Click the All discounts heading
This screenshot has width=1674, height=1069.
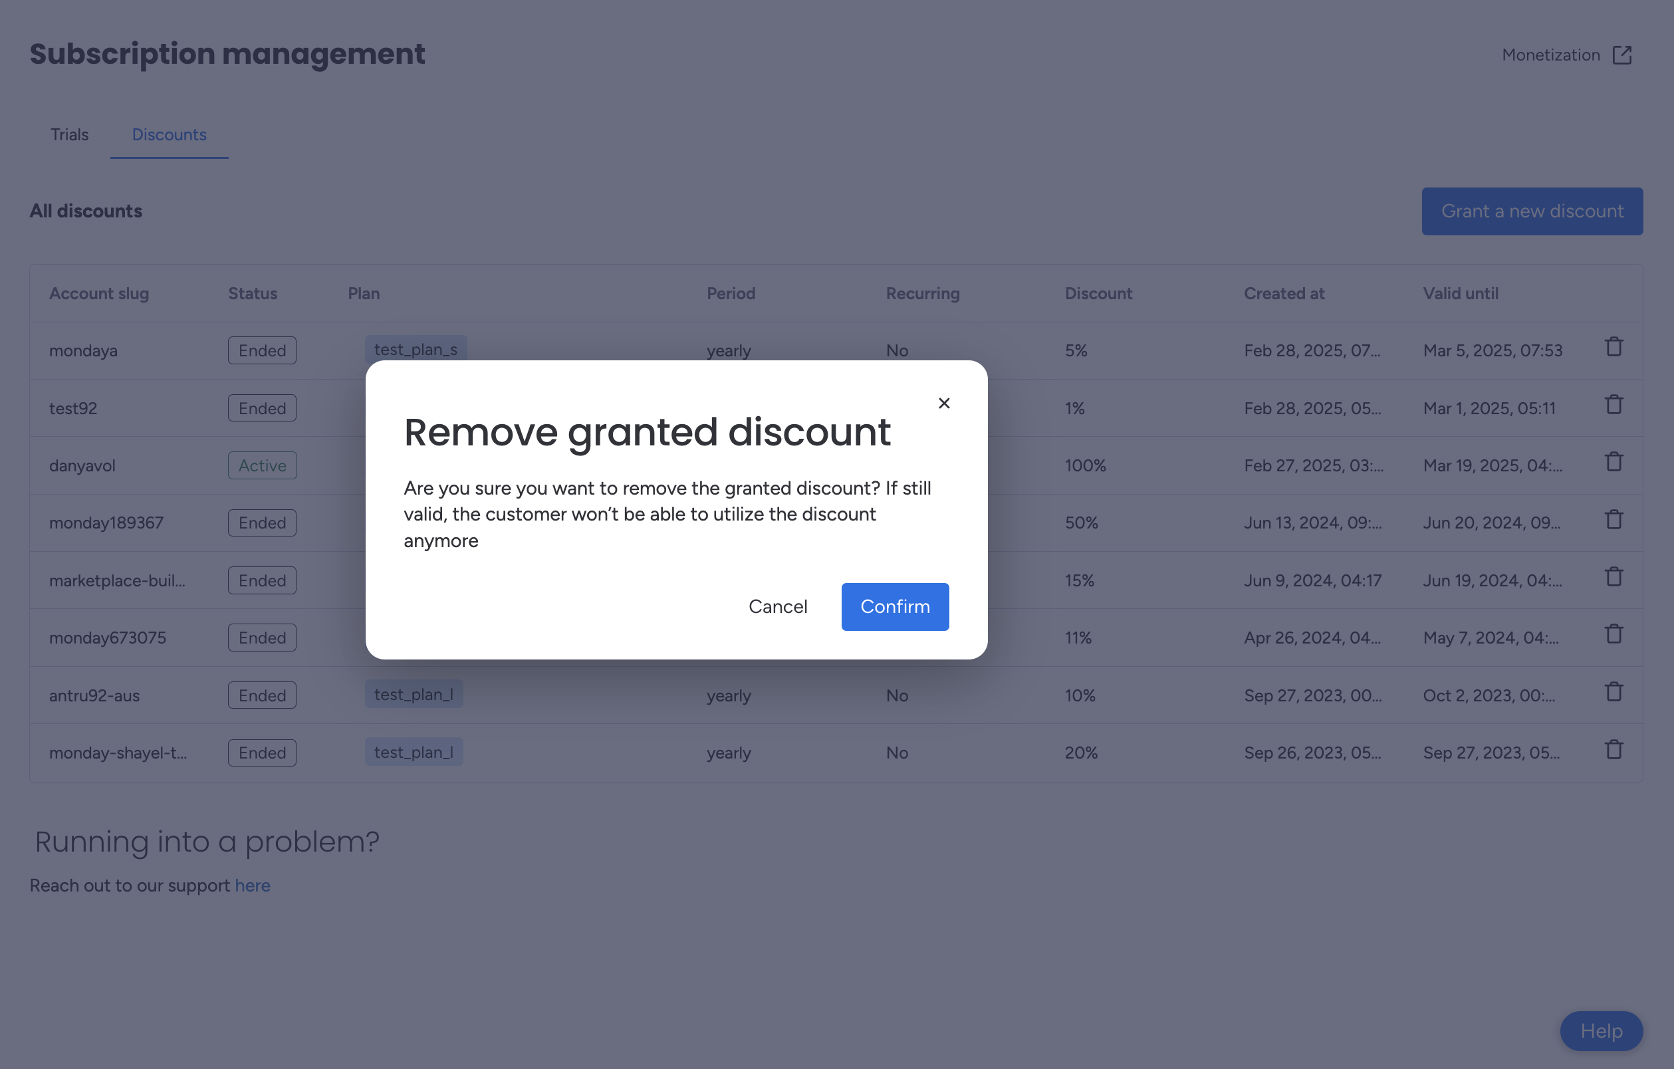tap(86, 211)
